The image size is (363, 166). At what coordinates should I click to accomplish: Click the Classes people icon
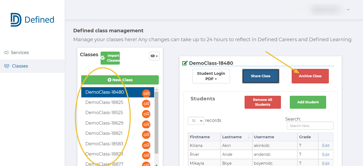pos(7,66)
